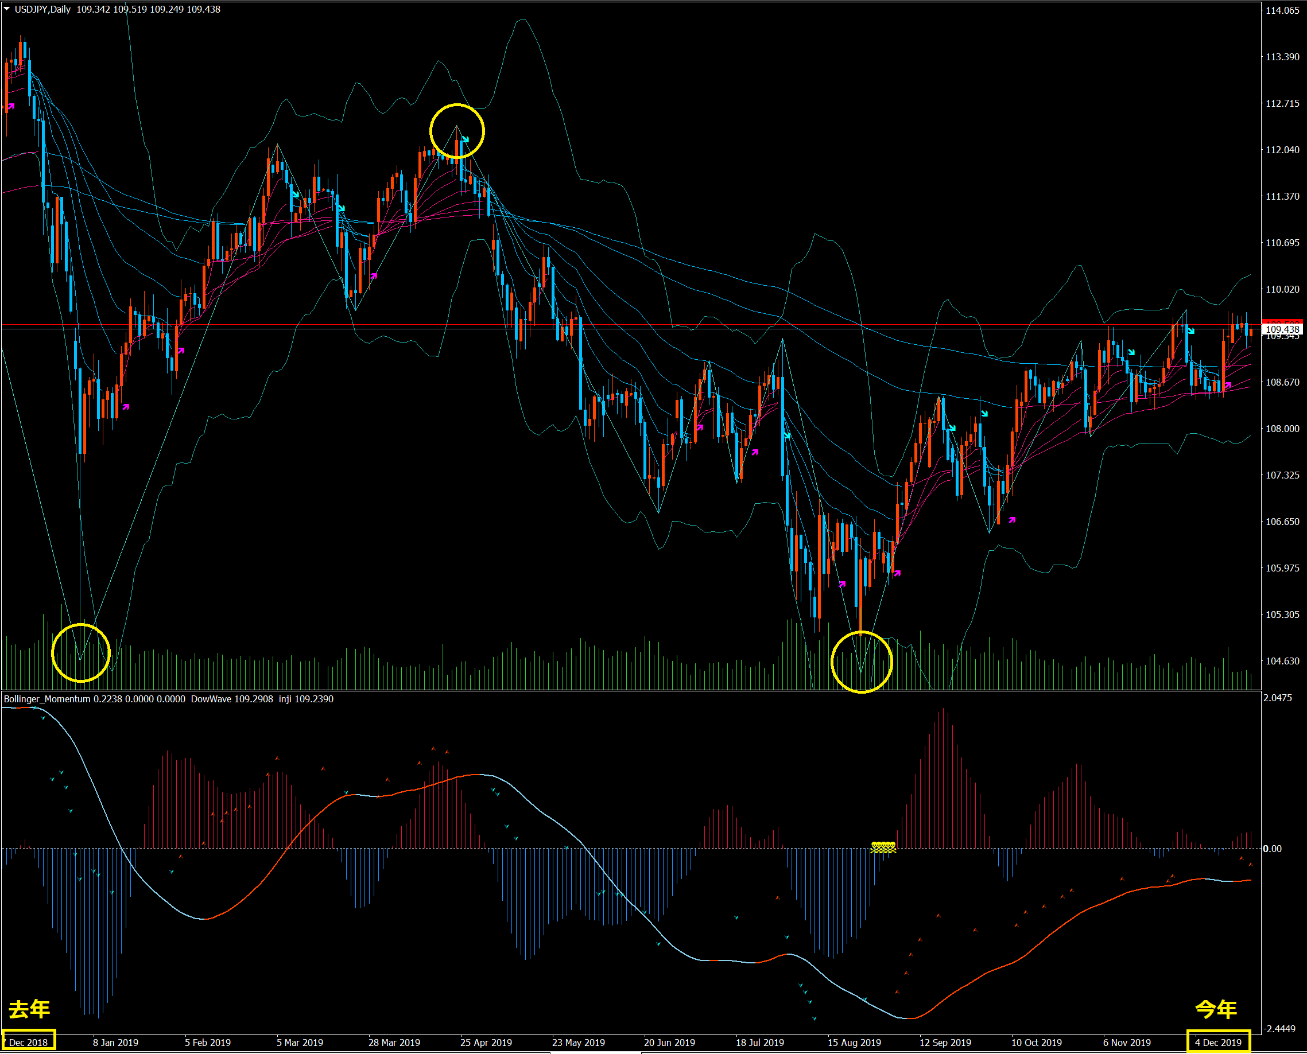The image size is (1307, 1054).
Task: Click the Bollinger_Momentum indicator label
Action: [x=48, y=699]
